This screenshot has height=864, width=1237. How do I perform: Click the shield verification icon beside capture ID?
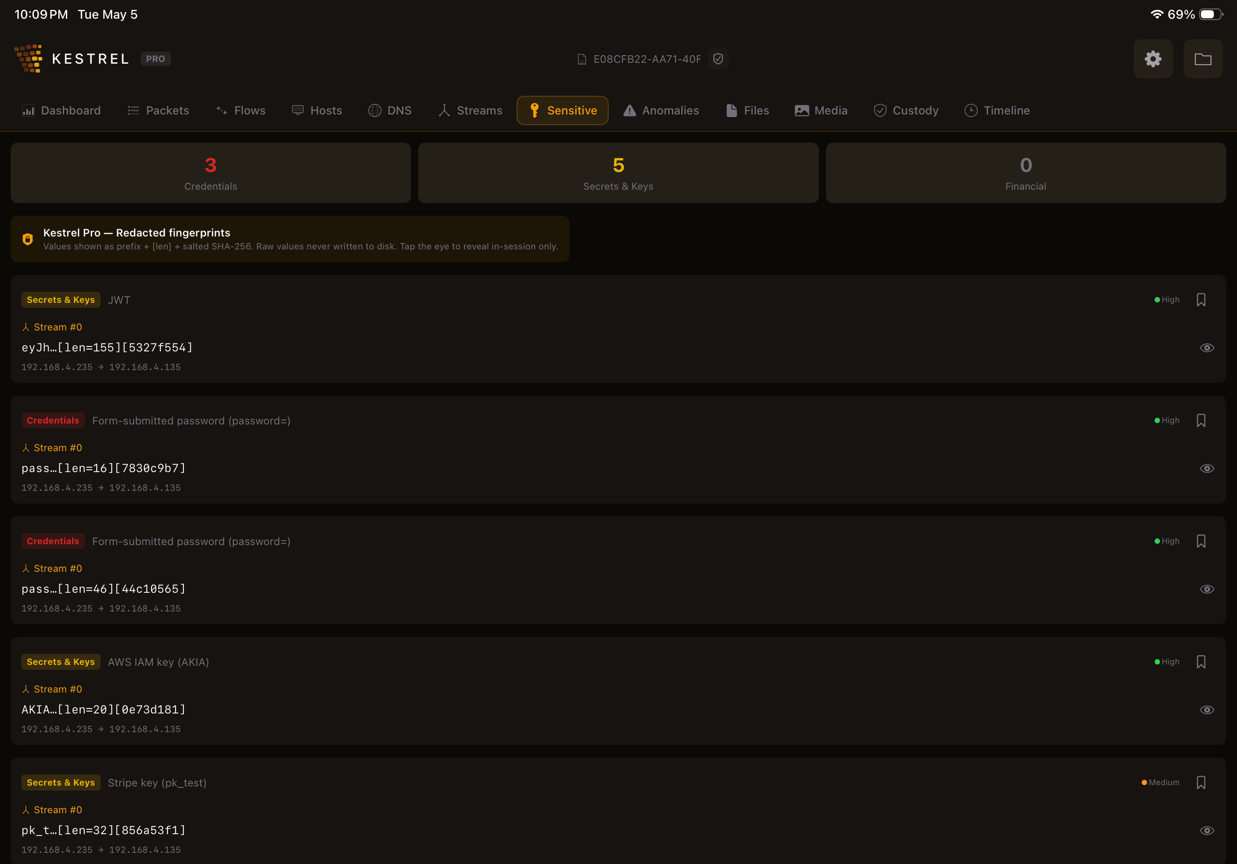tap(718, 59)
